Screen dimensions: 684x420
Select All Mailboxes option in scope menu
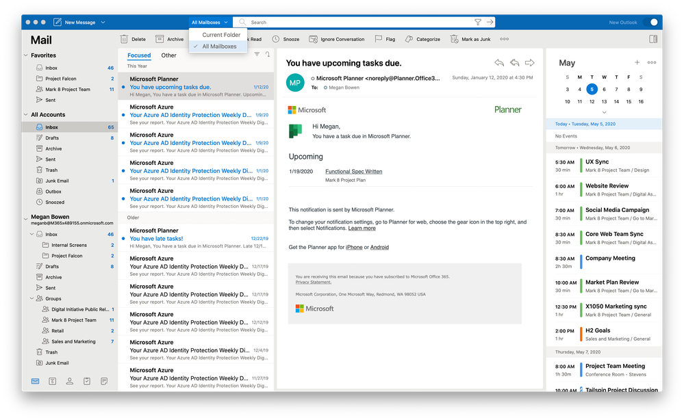click(x=219, y=47)
